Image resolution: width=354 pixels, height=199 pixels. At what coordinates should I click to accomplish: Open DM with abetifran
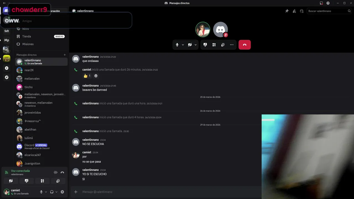pyautogui.click(x=41, y=130)
